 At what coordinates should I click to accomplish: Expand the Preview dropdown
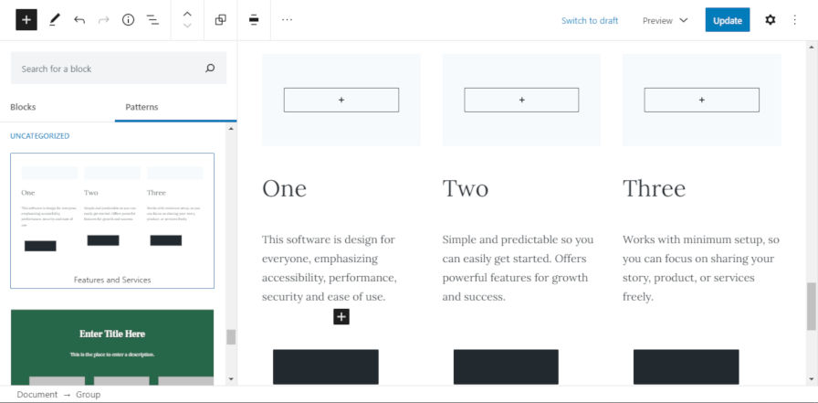coord(665,20)
